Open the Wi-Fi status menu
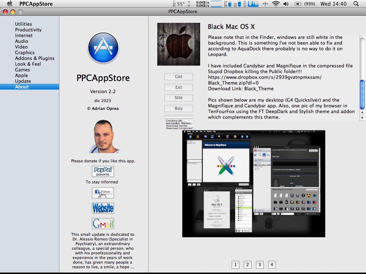This screenshot has width=366, height=274. 276,4
